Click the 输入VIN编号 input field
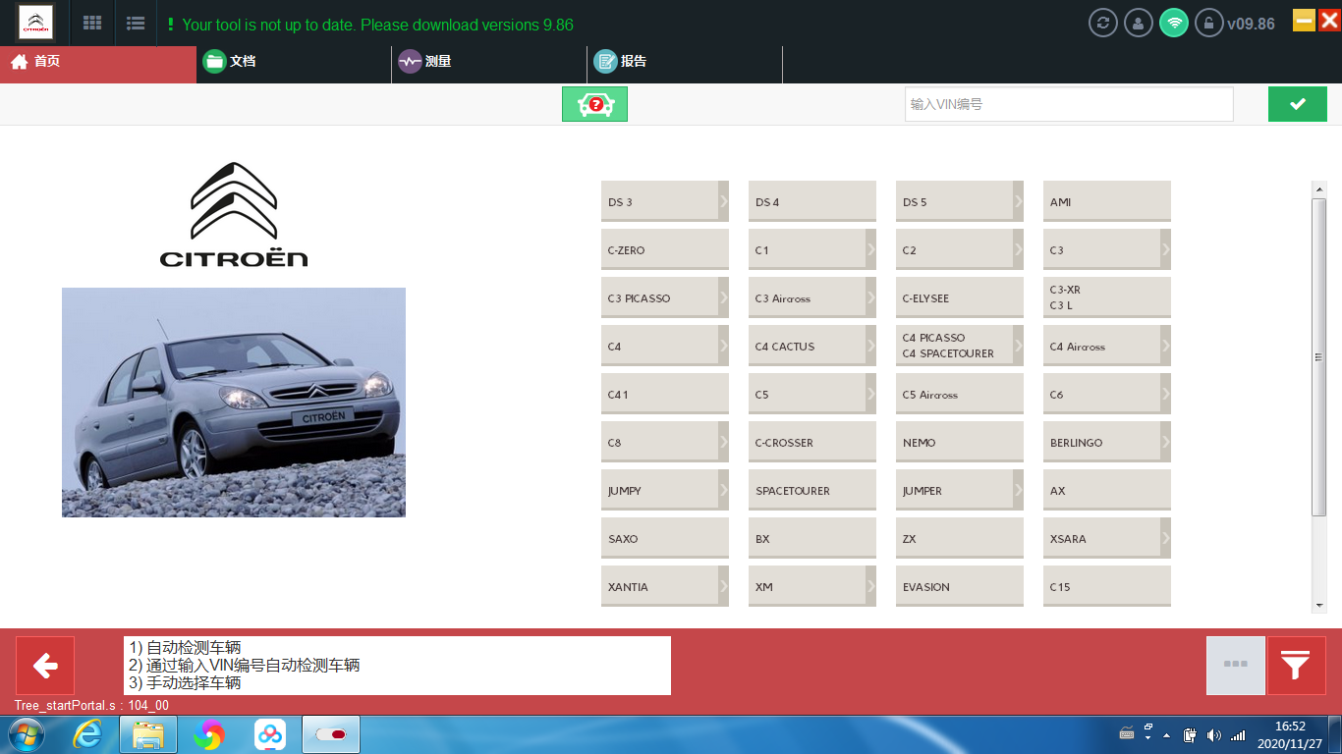1342x754 pixels. [1069, 104]
